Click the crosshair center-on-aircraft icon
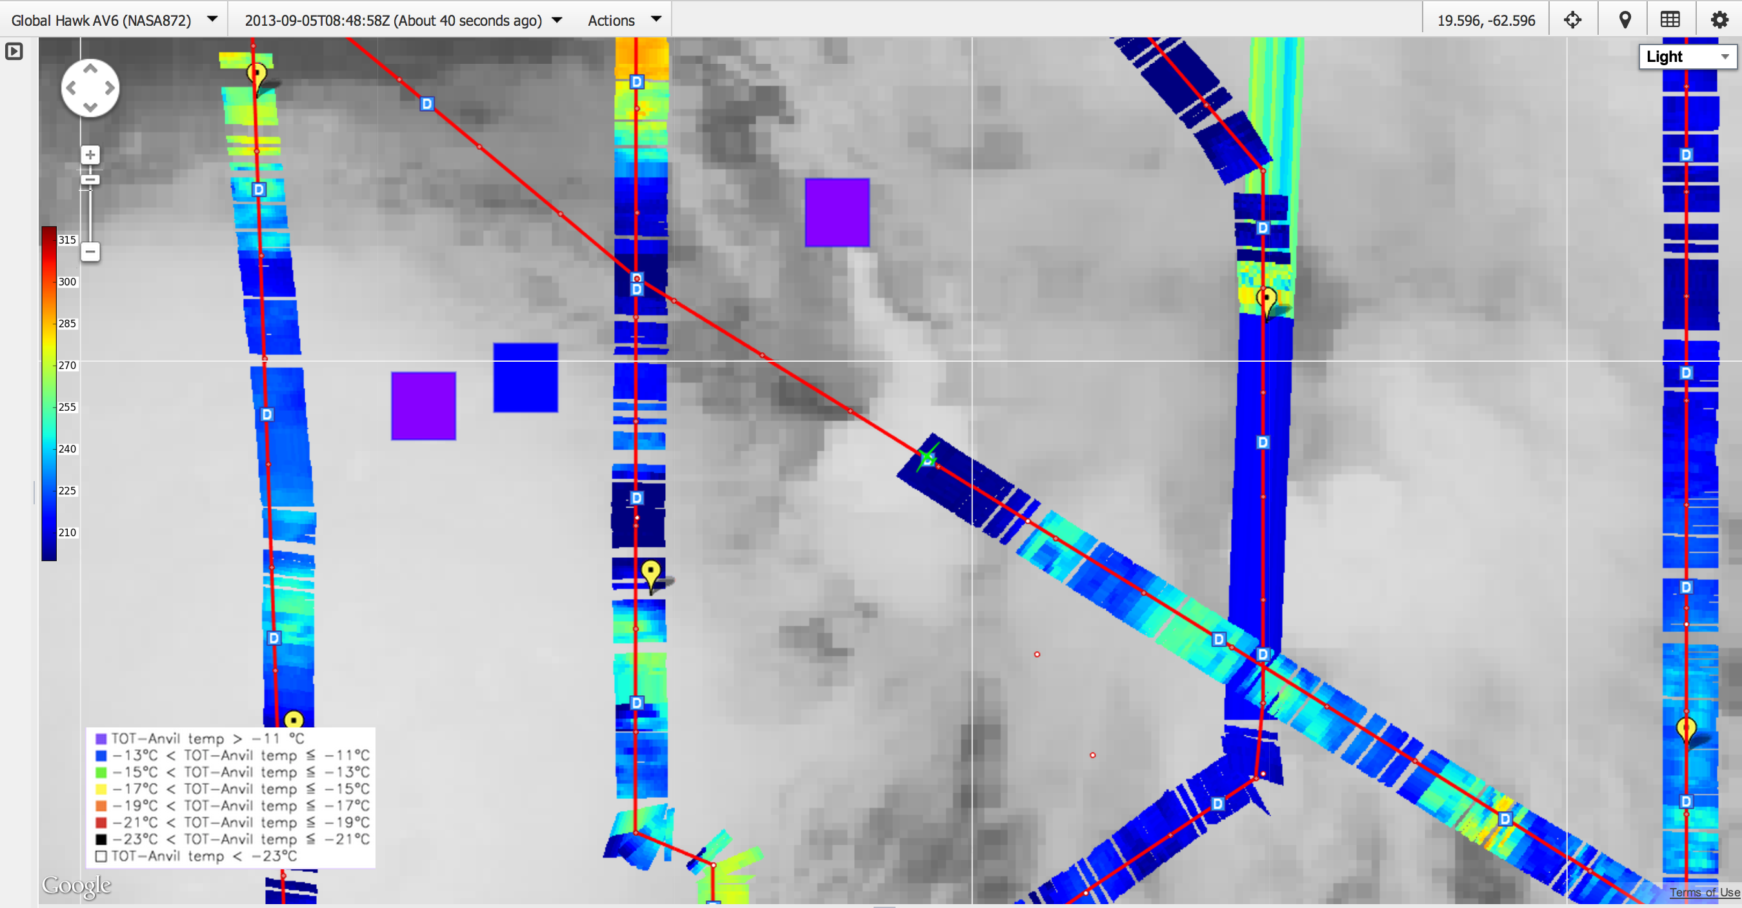Viewport: 1742px width, 908px height. coord(1572,19)
